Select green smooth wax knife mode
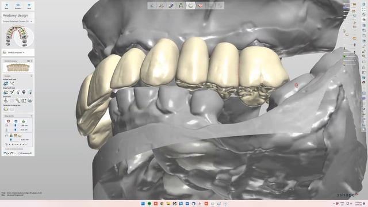Screen dimensions: 368x207 (x=23, y=121)
